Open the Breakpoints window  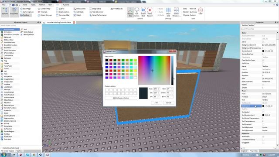(x=79, y=9)
